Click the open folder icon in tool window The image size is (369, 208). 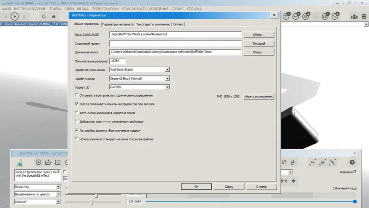point(48,162)
